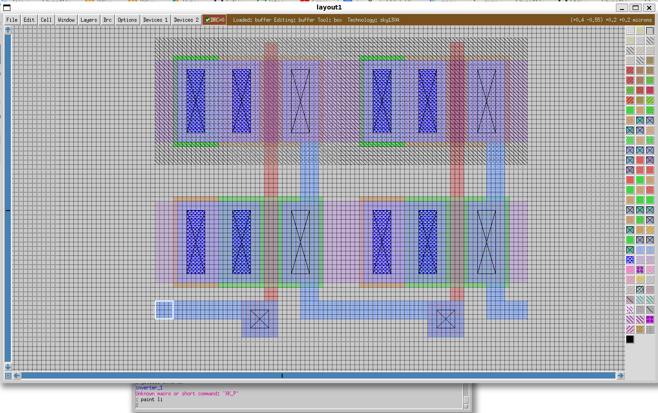Click the layout window's vertical scrollbar track
Screen dimensions: 658x413
(8, 198)
